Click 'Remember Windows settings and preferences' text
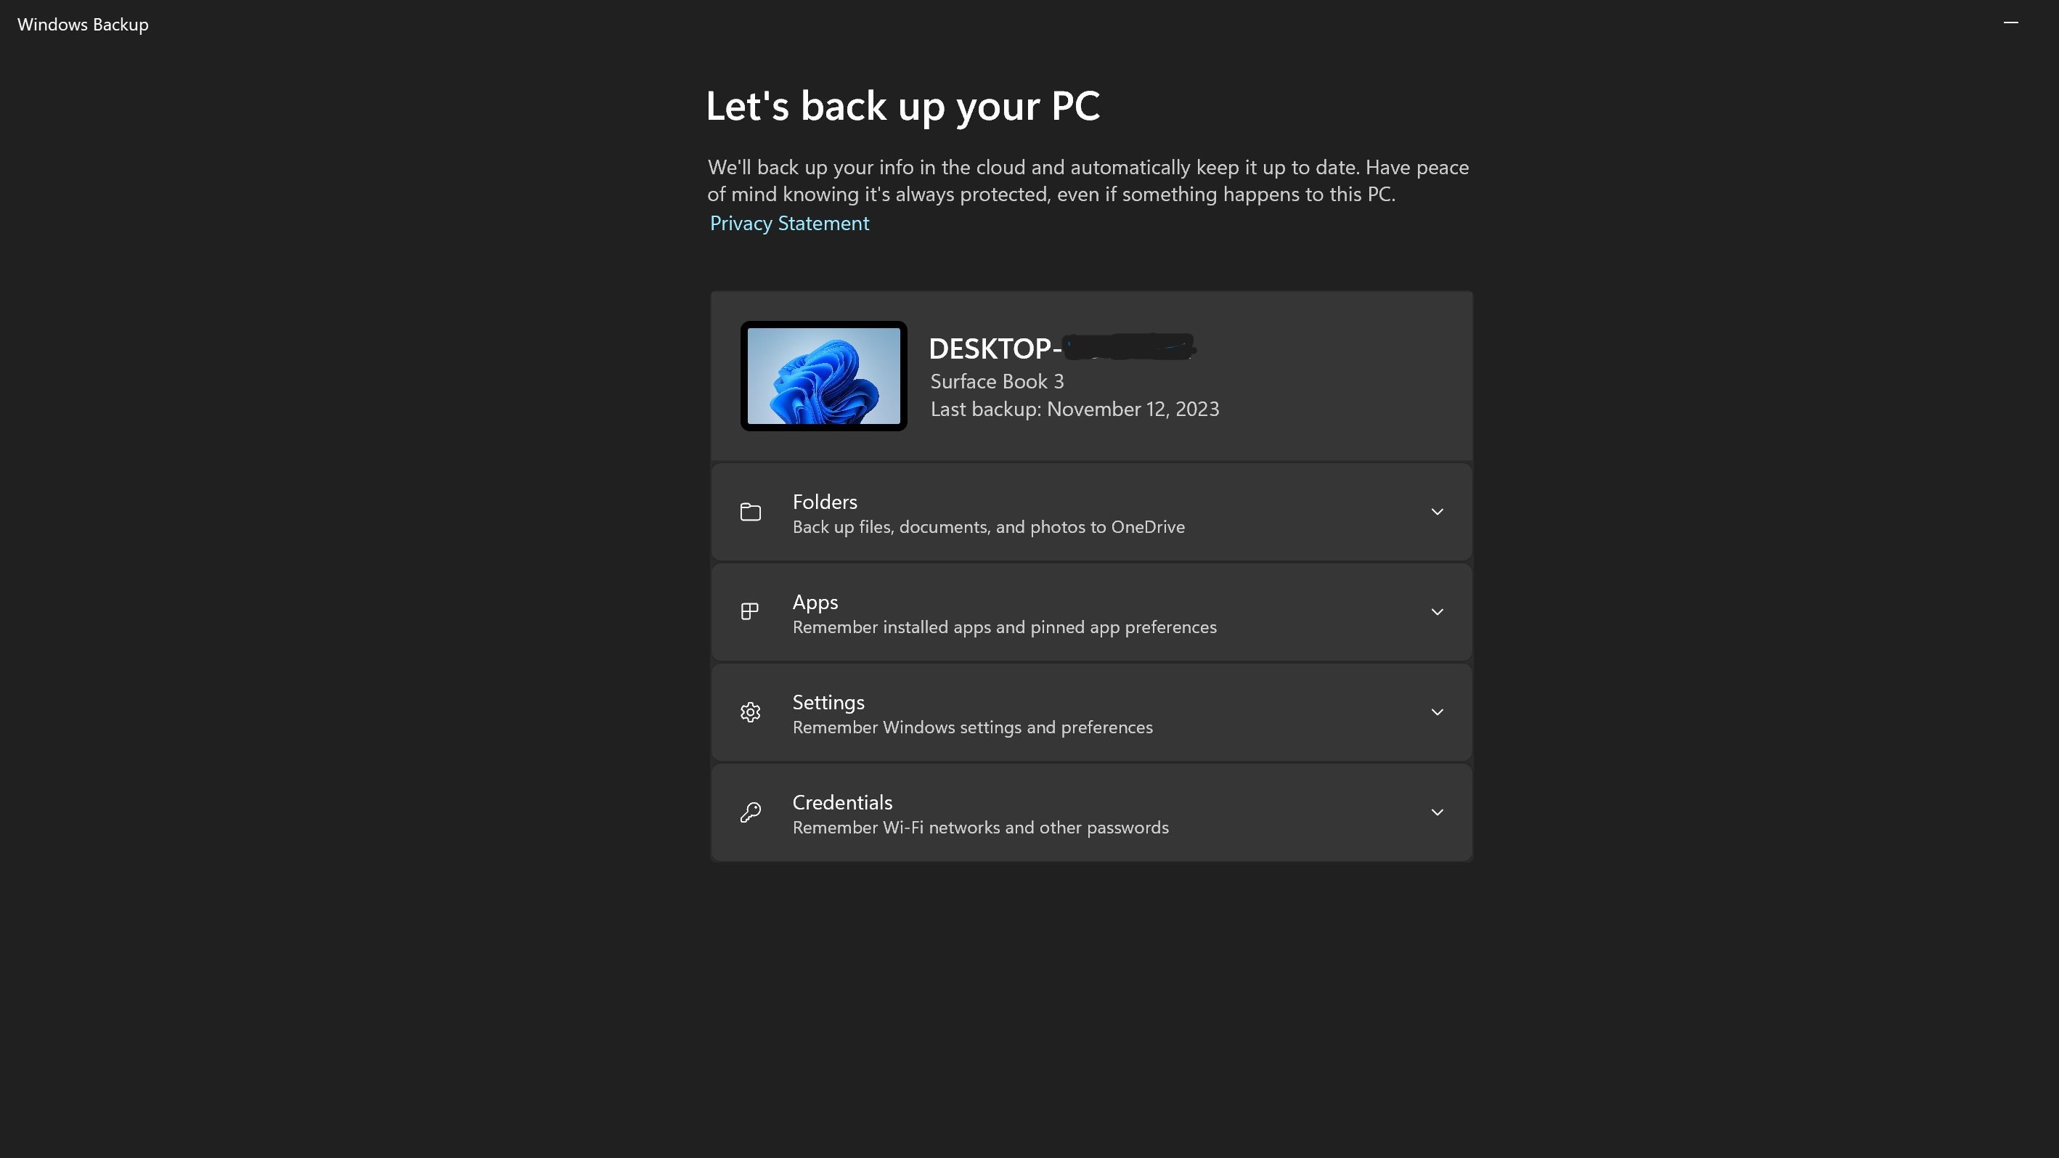The height and width of the screenshot is (1158, 2059). [x=972, y=727]
